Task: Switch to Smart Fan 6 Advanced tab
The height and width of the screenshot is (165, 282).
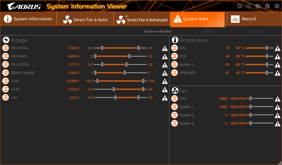Action: (x=142, y=19)
